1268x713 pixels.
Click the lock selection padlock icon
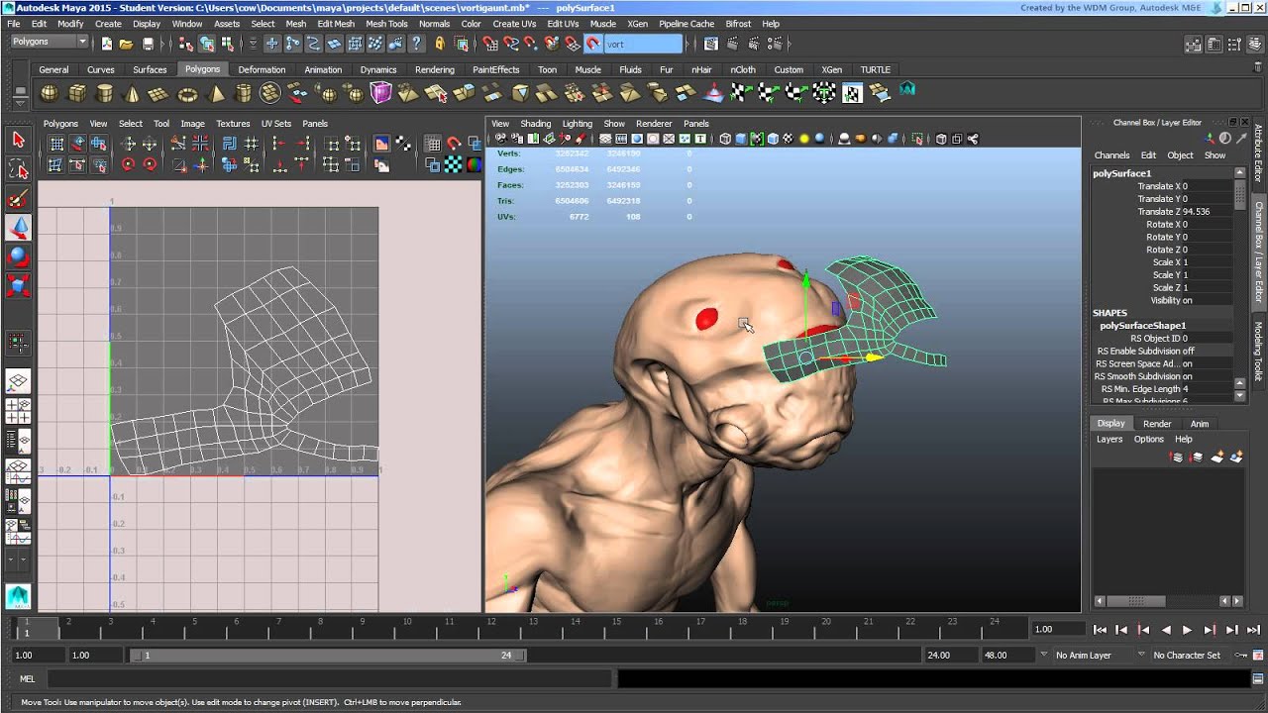tap(440, 44)
